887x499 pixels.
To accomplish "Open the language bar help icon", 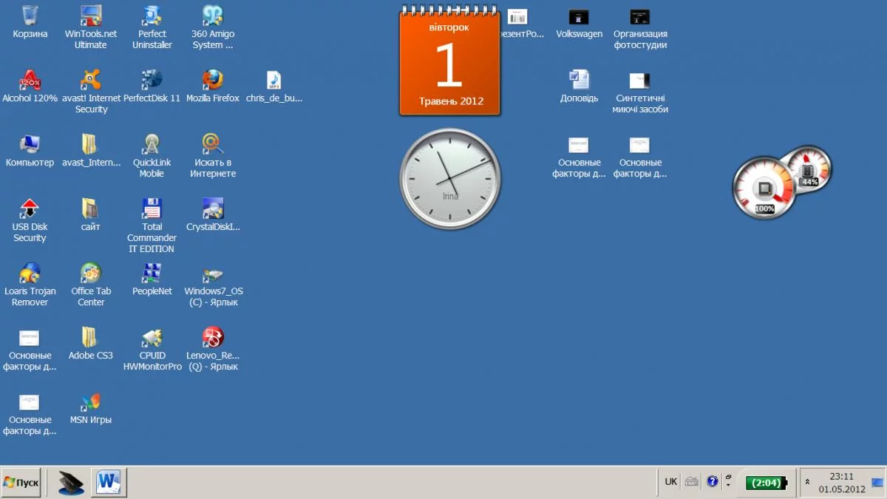I will click(x=712, y=482).
